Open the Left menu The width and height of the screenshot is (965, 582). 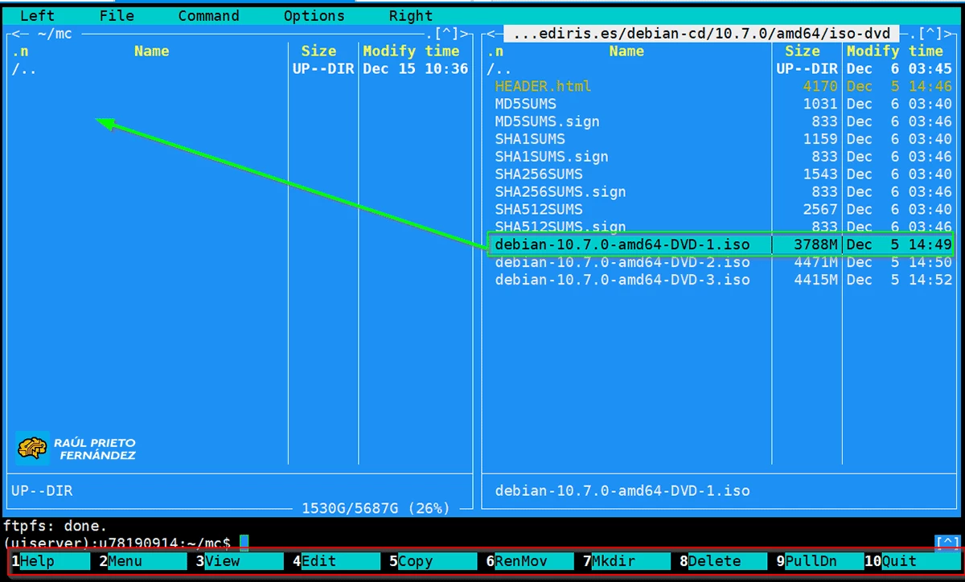[37, 16]
